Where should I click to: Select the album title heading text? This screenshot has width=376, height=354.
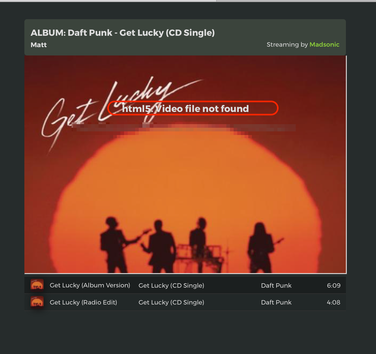123,33
